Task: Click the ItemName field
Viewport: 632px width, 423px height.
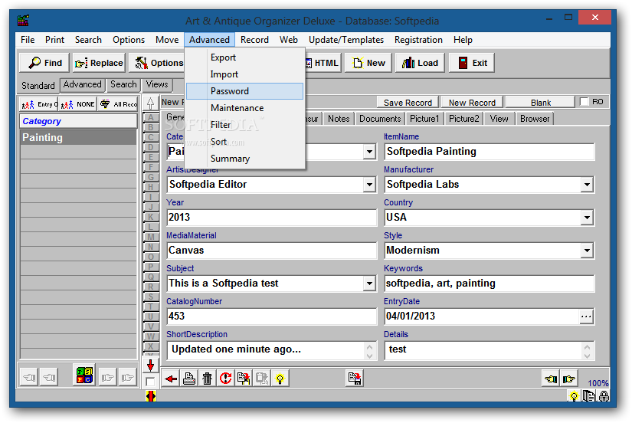Action: (x=490, y=152)
